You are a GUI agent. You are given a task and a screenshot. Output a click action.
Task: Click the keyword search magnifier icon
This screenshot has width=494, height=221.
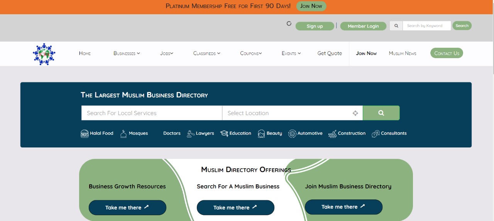(x=396, y=26)
